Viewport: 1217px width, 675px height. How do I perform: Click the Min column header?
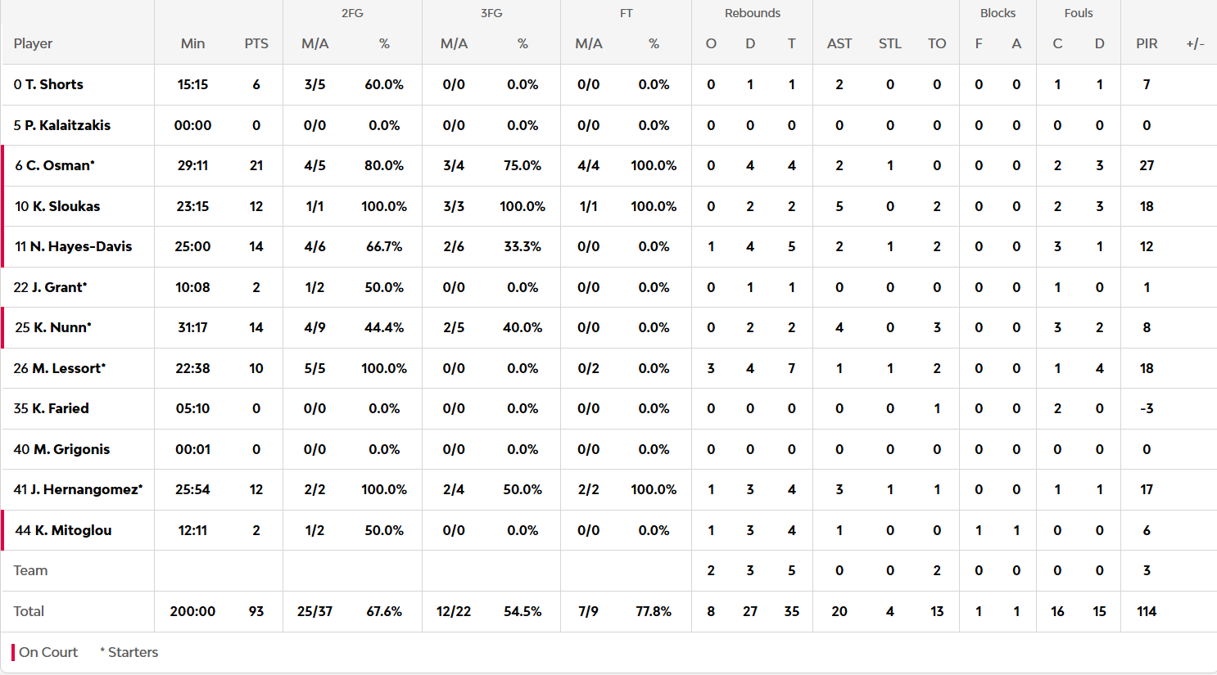tap(193, 43)
